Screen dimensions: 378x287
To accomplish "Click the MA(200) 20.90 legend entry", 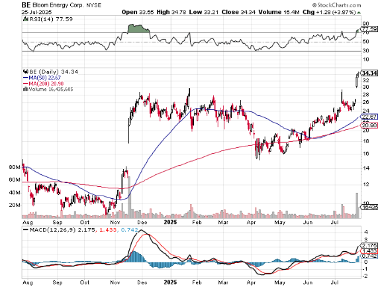I will (x=46, y=84).
